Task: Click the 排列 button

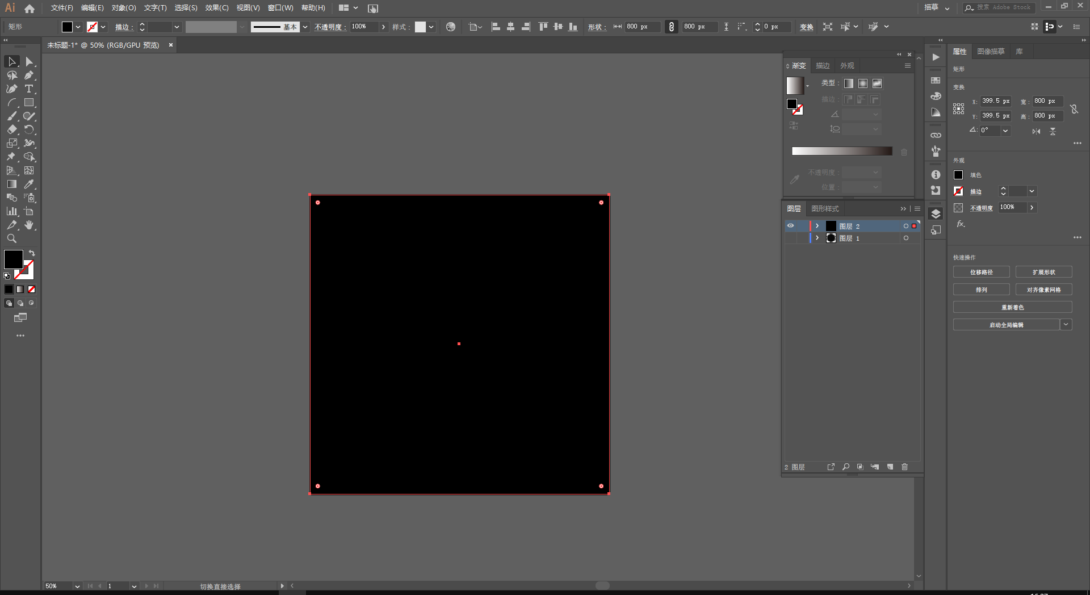Action: 981,290
